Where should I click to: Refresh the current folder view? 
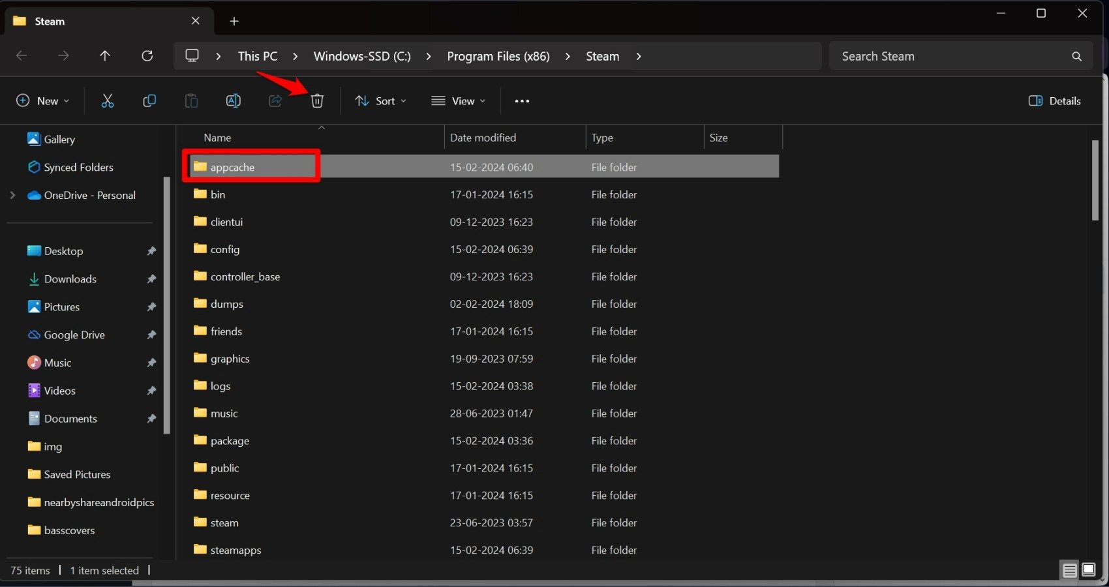[147, 56]
